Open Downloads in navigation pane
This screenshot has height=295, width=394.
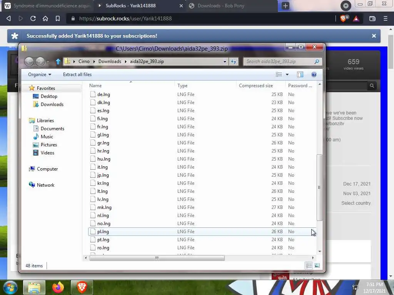pos(52,104)
